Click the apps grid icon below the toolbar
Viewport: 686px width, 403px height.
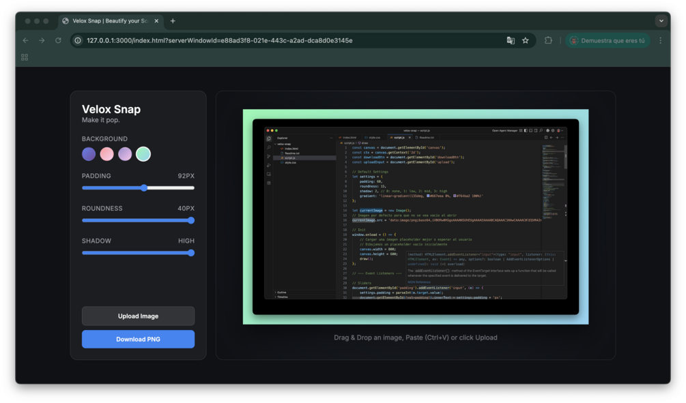[24, 57]
